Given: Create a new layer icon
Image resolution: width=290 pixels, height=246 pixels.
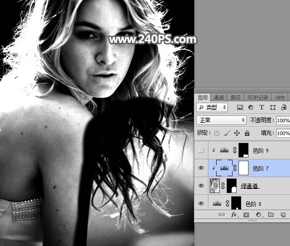Looking at the screenshot, I should pos(283,215).
